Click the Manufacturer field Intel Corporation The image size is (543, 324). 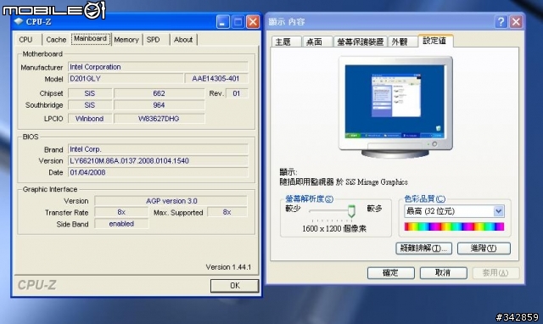(x=158, y=67)
